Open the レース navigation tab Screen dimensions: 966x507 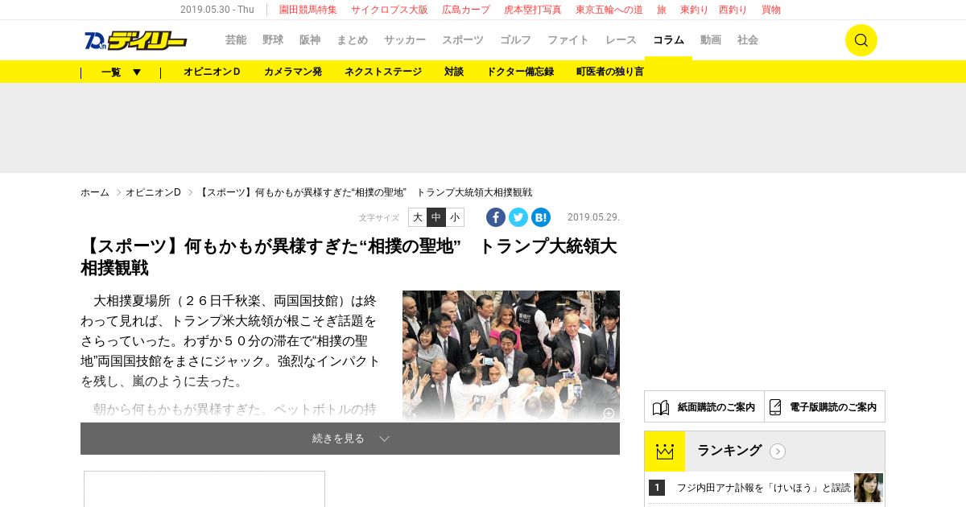click(x=621, y=40)
